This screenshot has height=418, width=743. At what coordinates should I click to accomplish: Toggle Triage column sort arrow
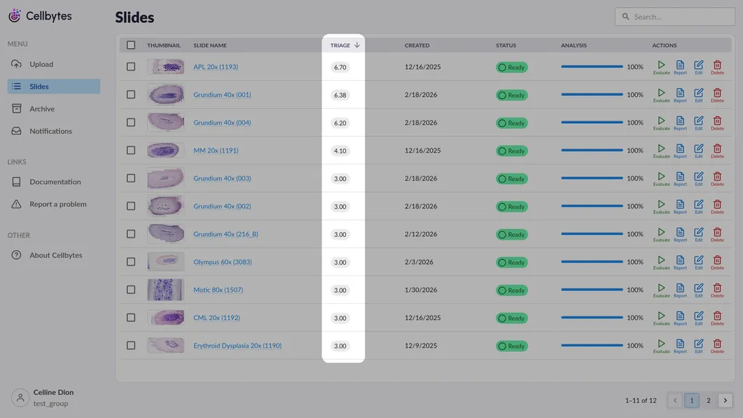pyautogui.click(x=357, y=45)
